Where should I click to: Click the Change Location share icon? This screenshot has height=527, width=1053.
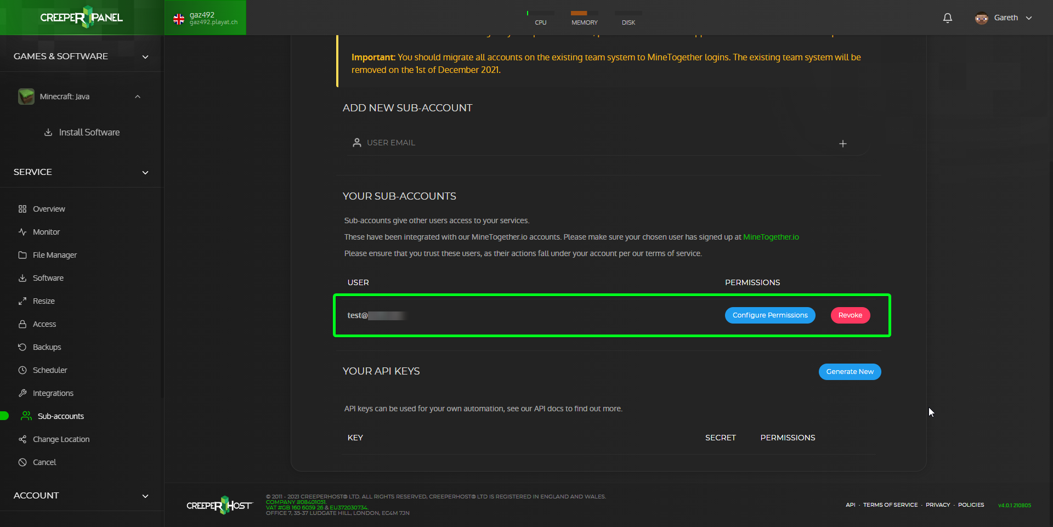[22, 439]
